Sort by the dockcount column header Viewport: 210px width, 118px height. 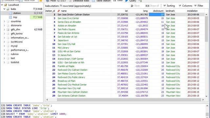click(157, 11)
